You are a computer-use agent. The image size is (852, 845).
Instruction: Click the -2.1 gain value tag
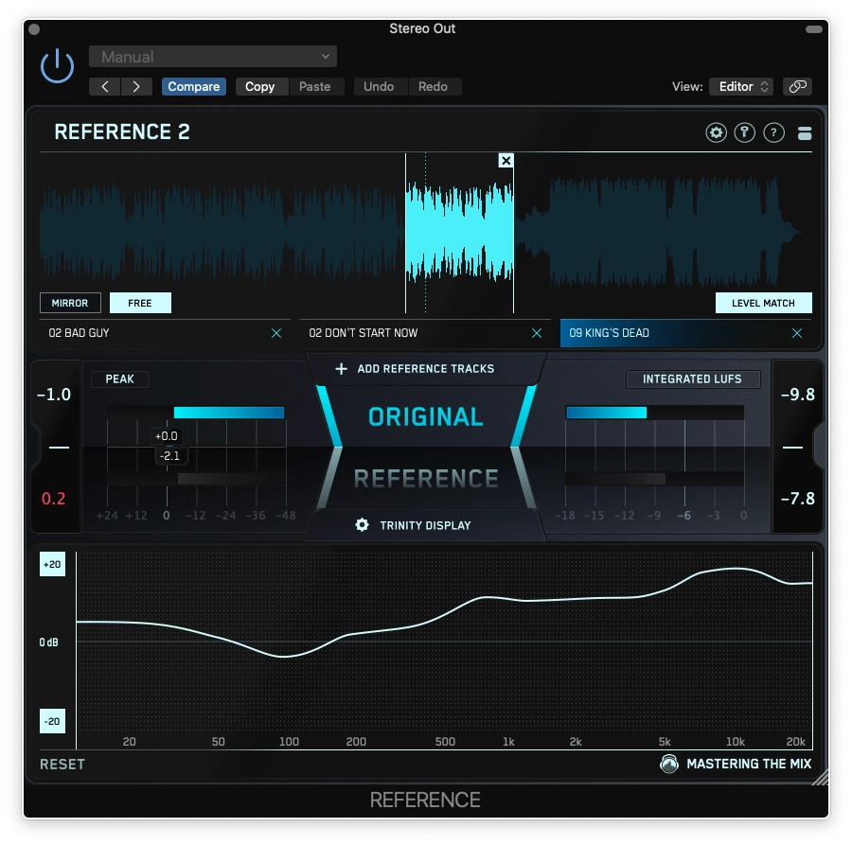(x=169, y=456)
